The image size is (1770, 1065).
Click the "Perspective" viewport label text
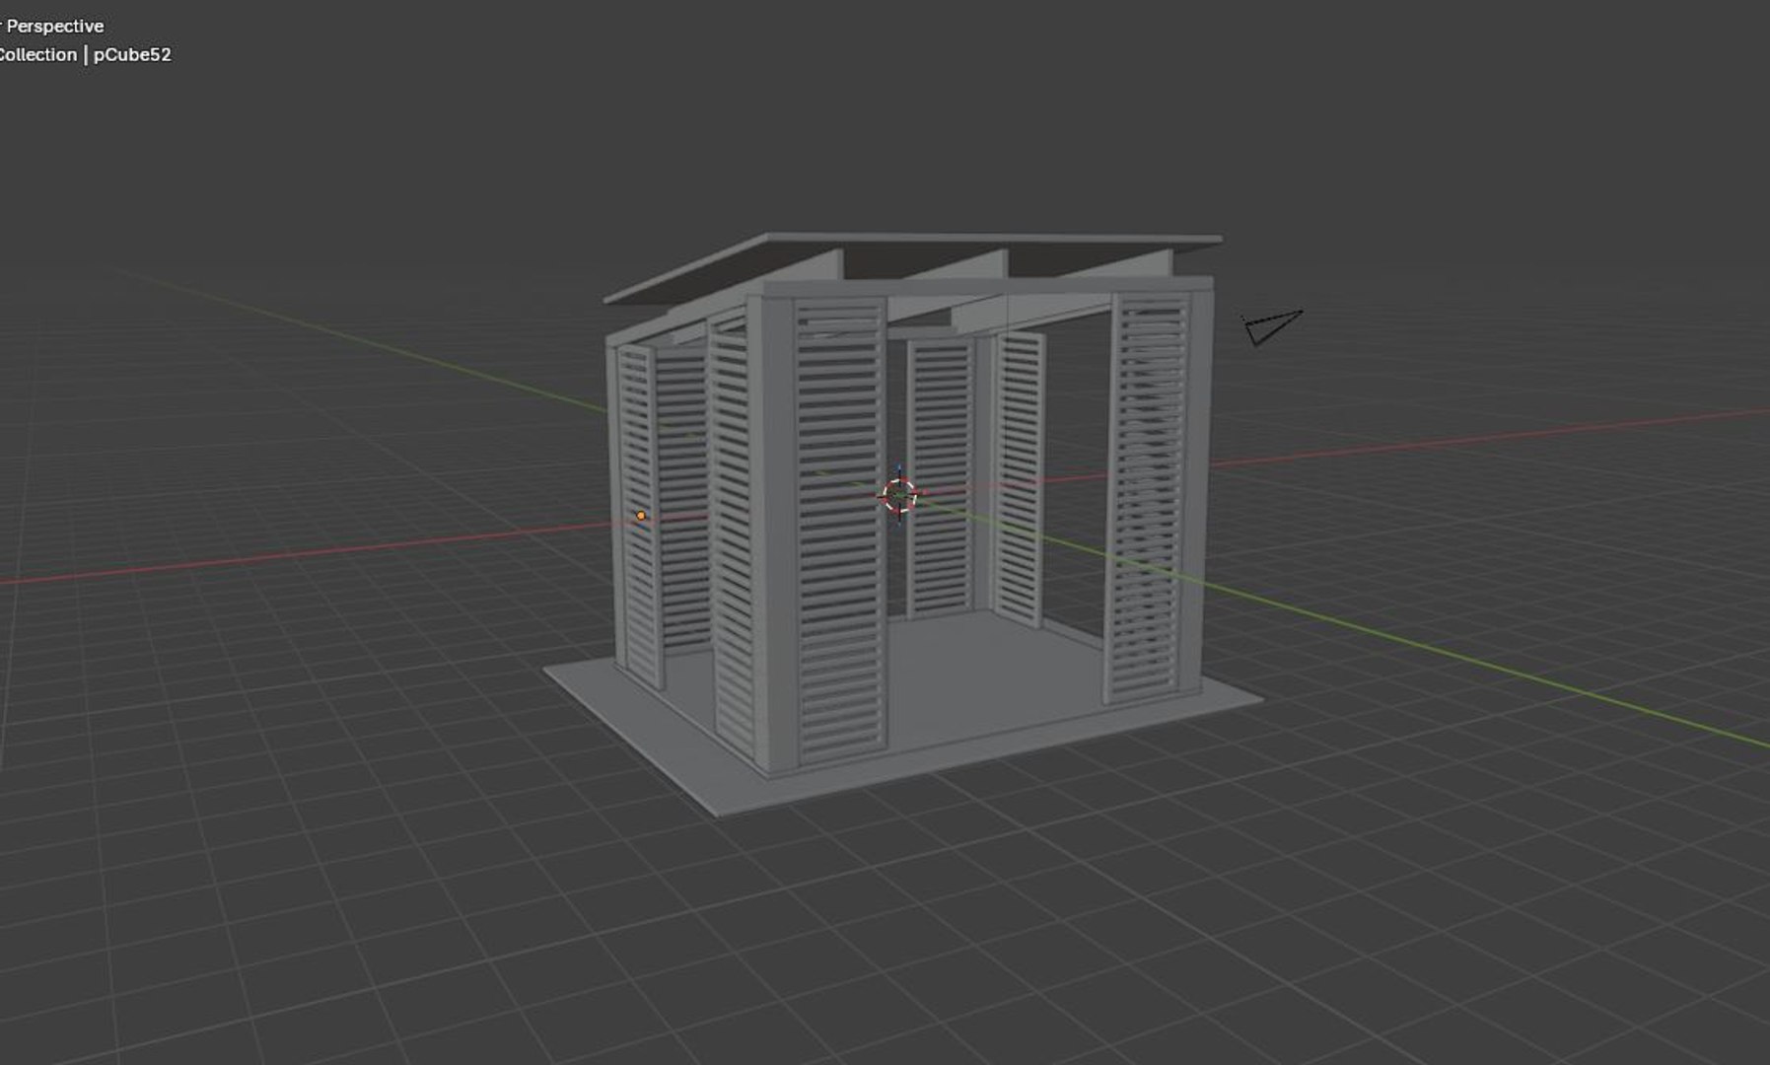[x=54, y=26]
